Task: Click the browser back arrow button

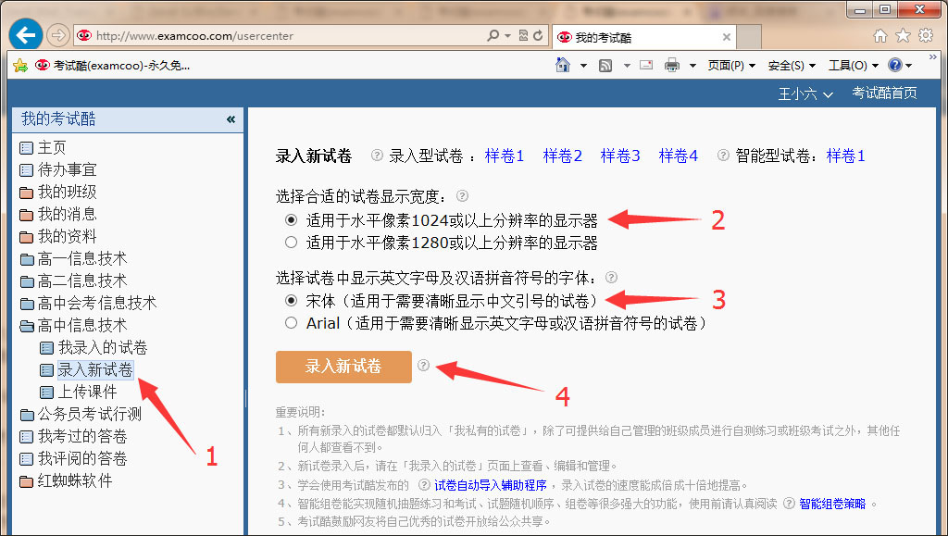Action: [x=25, y=35]
